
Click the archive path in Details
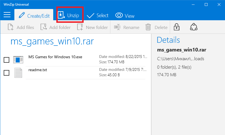[181, 58]
